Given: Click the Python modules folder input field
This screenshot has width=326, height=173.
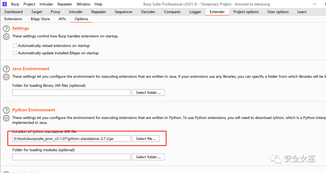Looking at the screenshot, I should [72, 157].
